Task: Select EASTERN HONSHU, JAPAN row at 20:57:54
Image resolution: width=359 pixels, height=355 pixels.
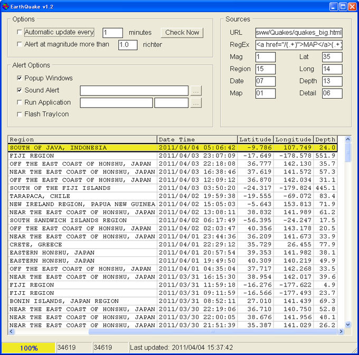Action: click(173, 253)
